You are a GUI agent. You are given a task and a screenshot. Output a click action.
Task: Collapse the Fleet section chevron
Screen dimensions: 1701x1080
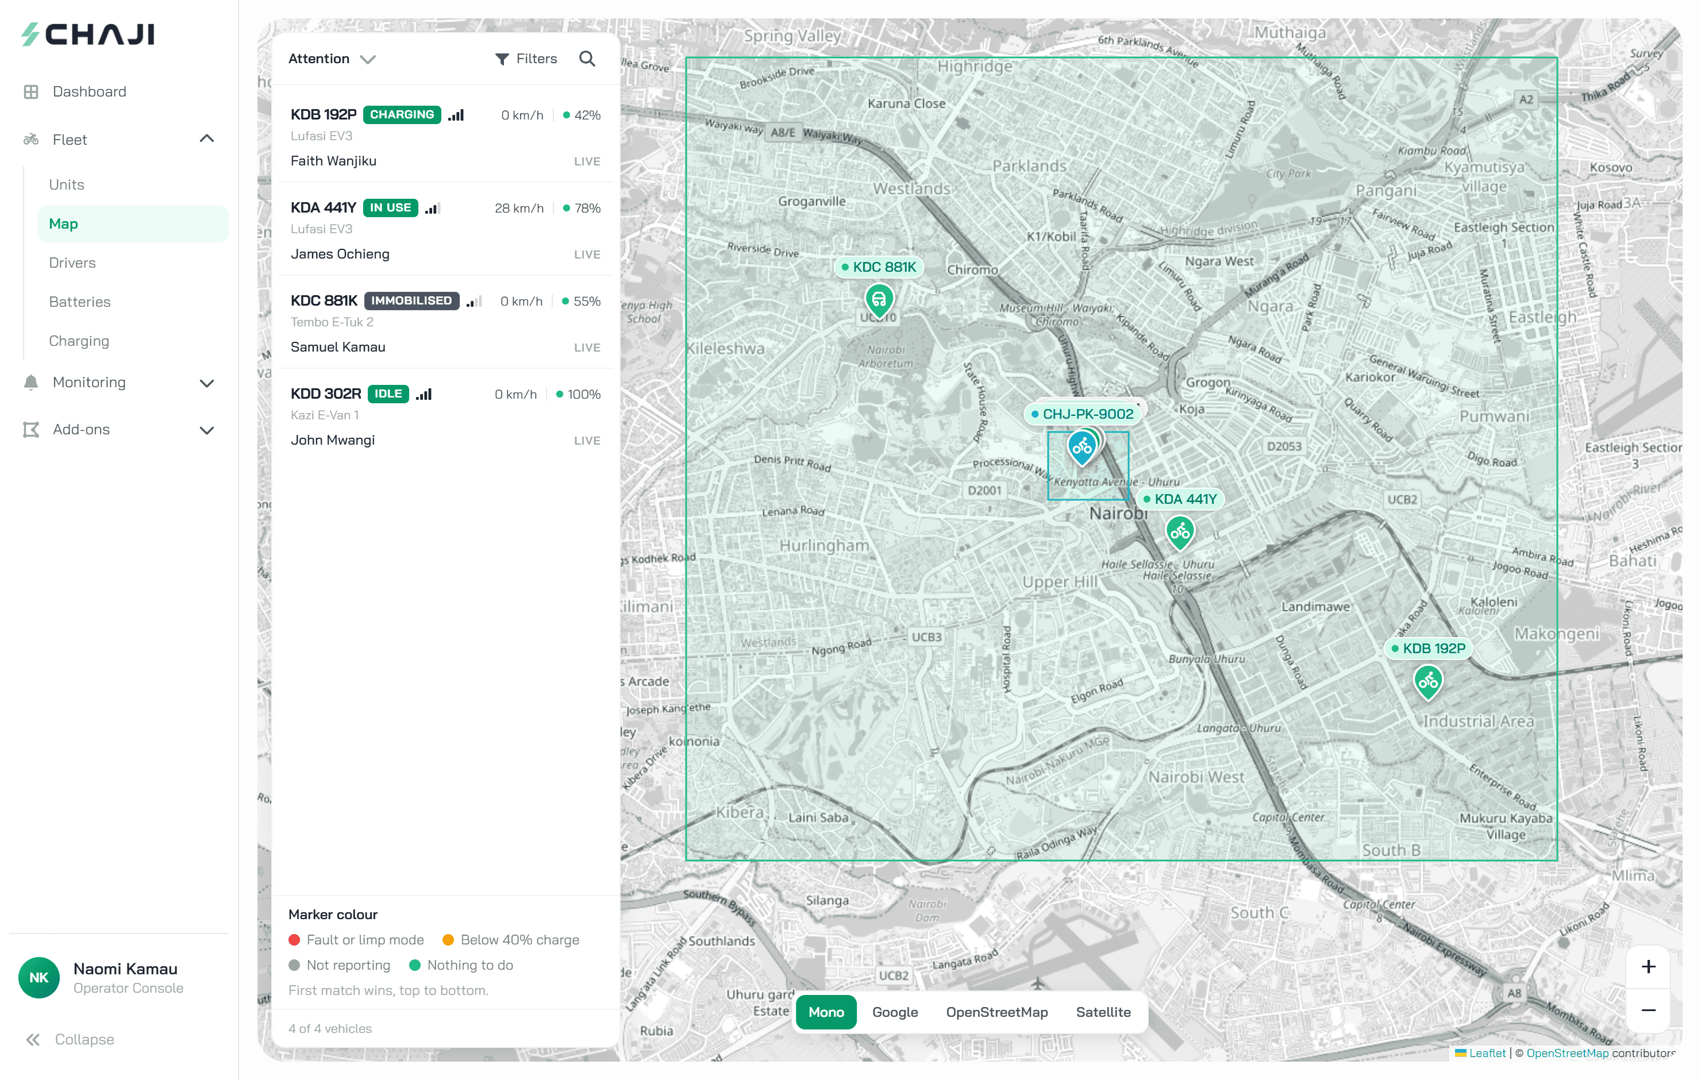(206, 138)
